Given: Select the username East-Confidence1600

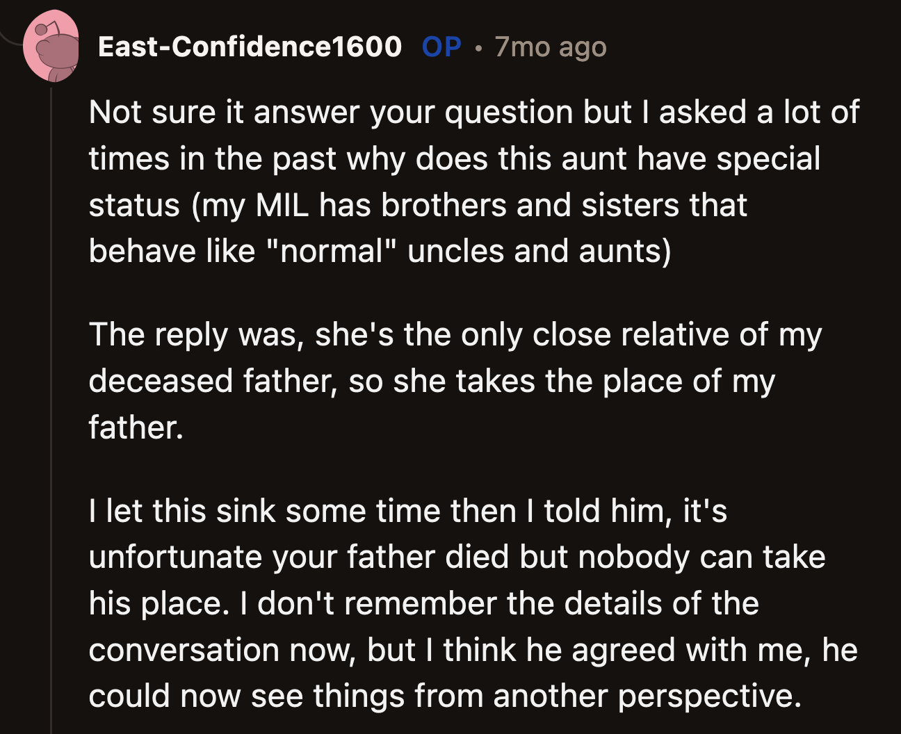Looking at the screenshot, I should point(250,46).
